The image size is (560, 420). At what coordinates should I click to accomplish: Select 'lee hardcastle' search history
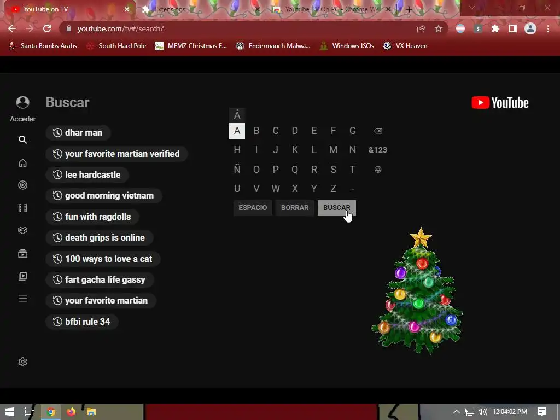coord(87,174)
